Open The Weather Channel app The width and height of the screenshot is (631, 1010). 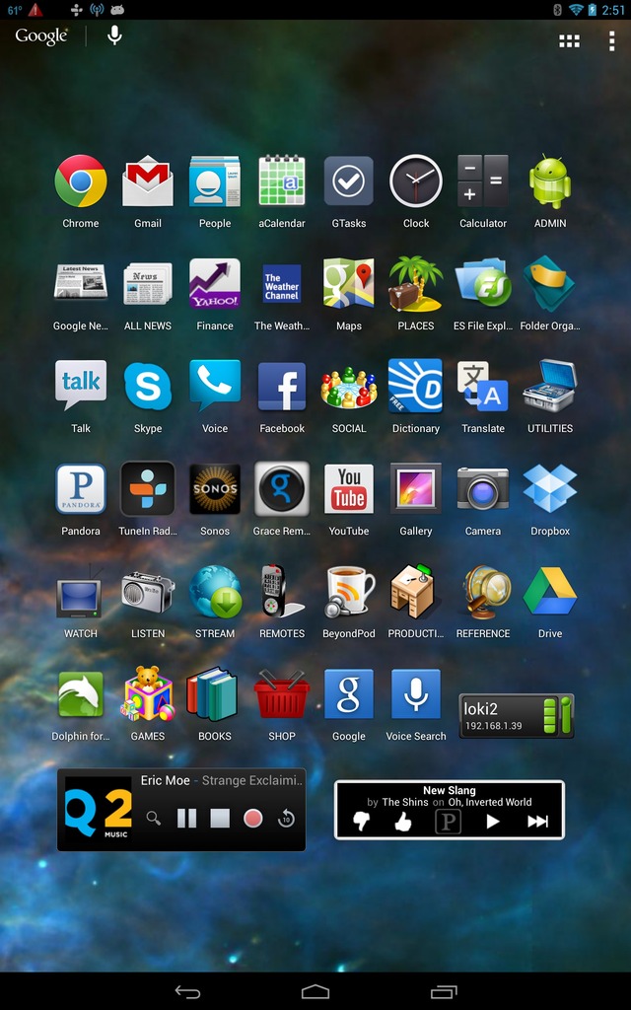click(x=281, y=283)
